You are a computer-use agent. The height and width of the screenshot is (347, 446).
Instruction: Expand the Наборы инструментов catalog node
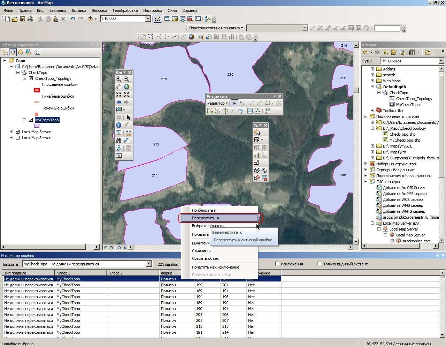tap(366, 164)
